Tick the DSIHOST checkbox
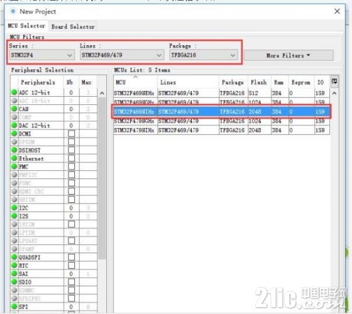Viewport: 352px width, 314px height. (x=71, y=150)
